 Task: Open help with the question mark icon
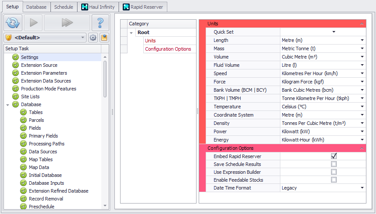(x=100, y=23)
